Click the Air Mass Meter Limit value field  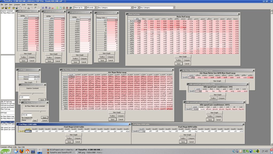[x=27, y=115]
